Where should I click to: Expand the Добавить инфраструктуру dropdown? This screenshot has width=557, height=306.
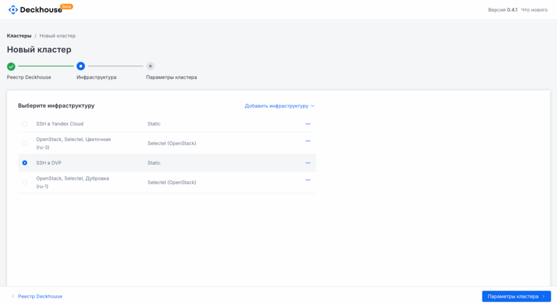click(279, 106)
